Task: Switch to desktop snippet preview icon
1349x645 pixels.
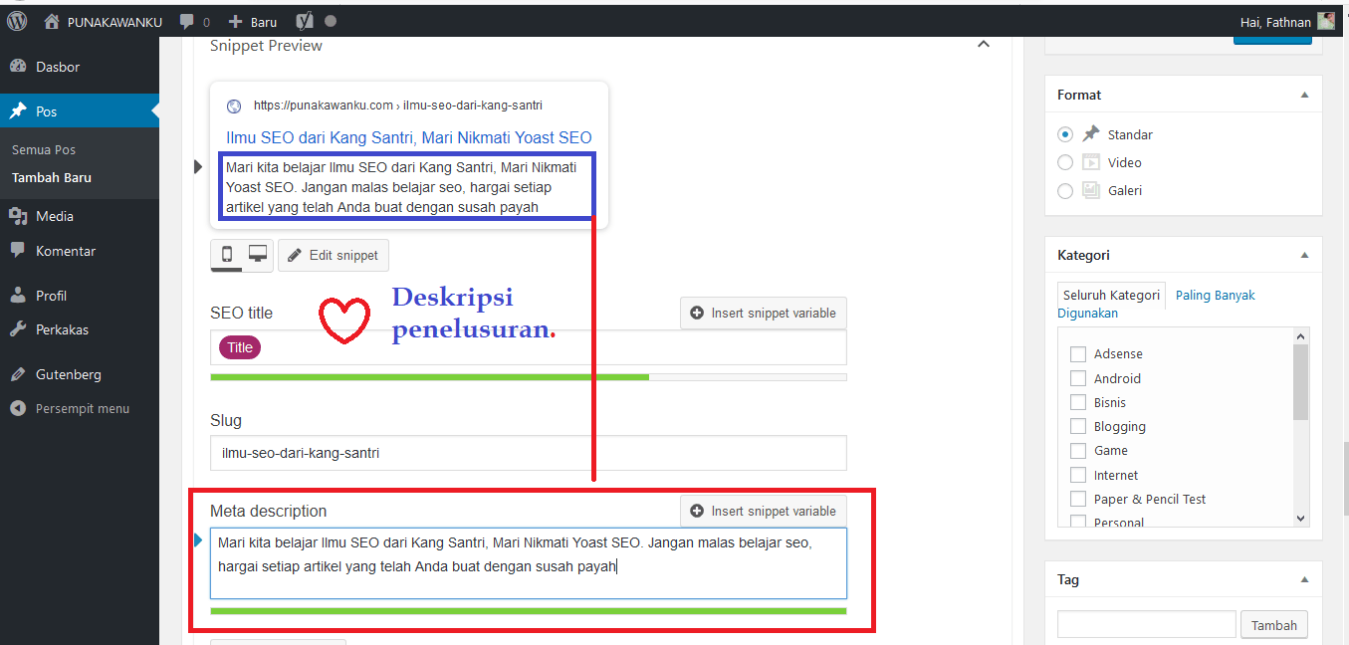Action: 258,255
